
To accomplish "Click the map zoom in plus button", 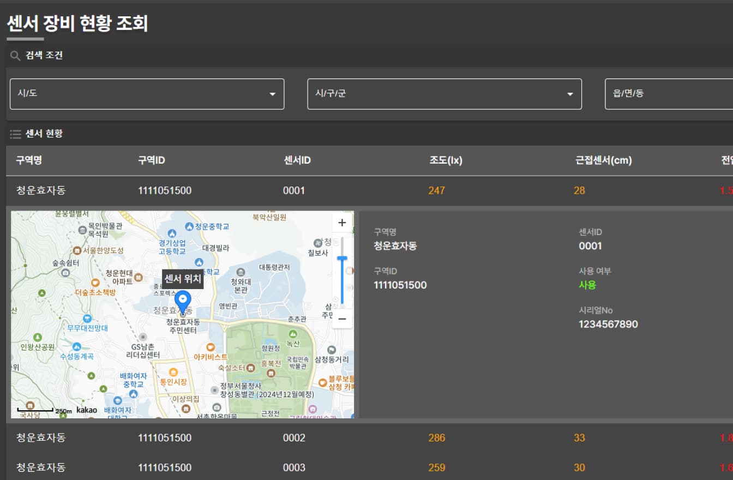I will pyautogui.click(x=342, y=223).
